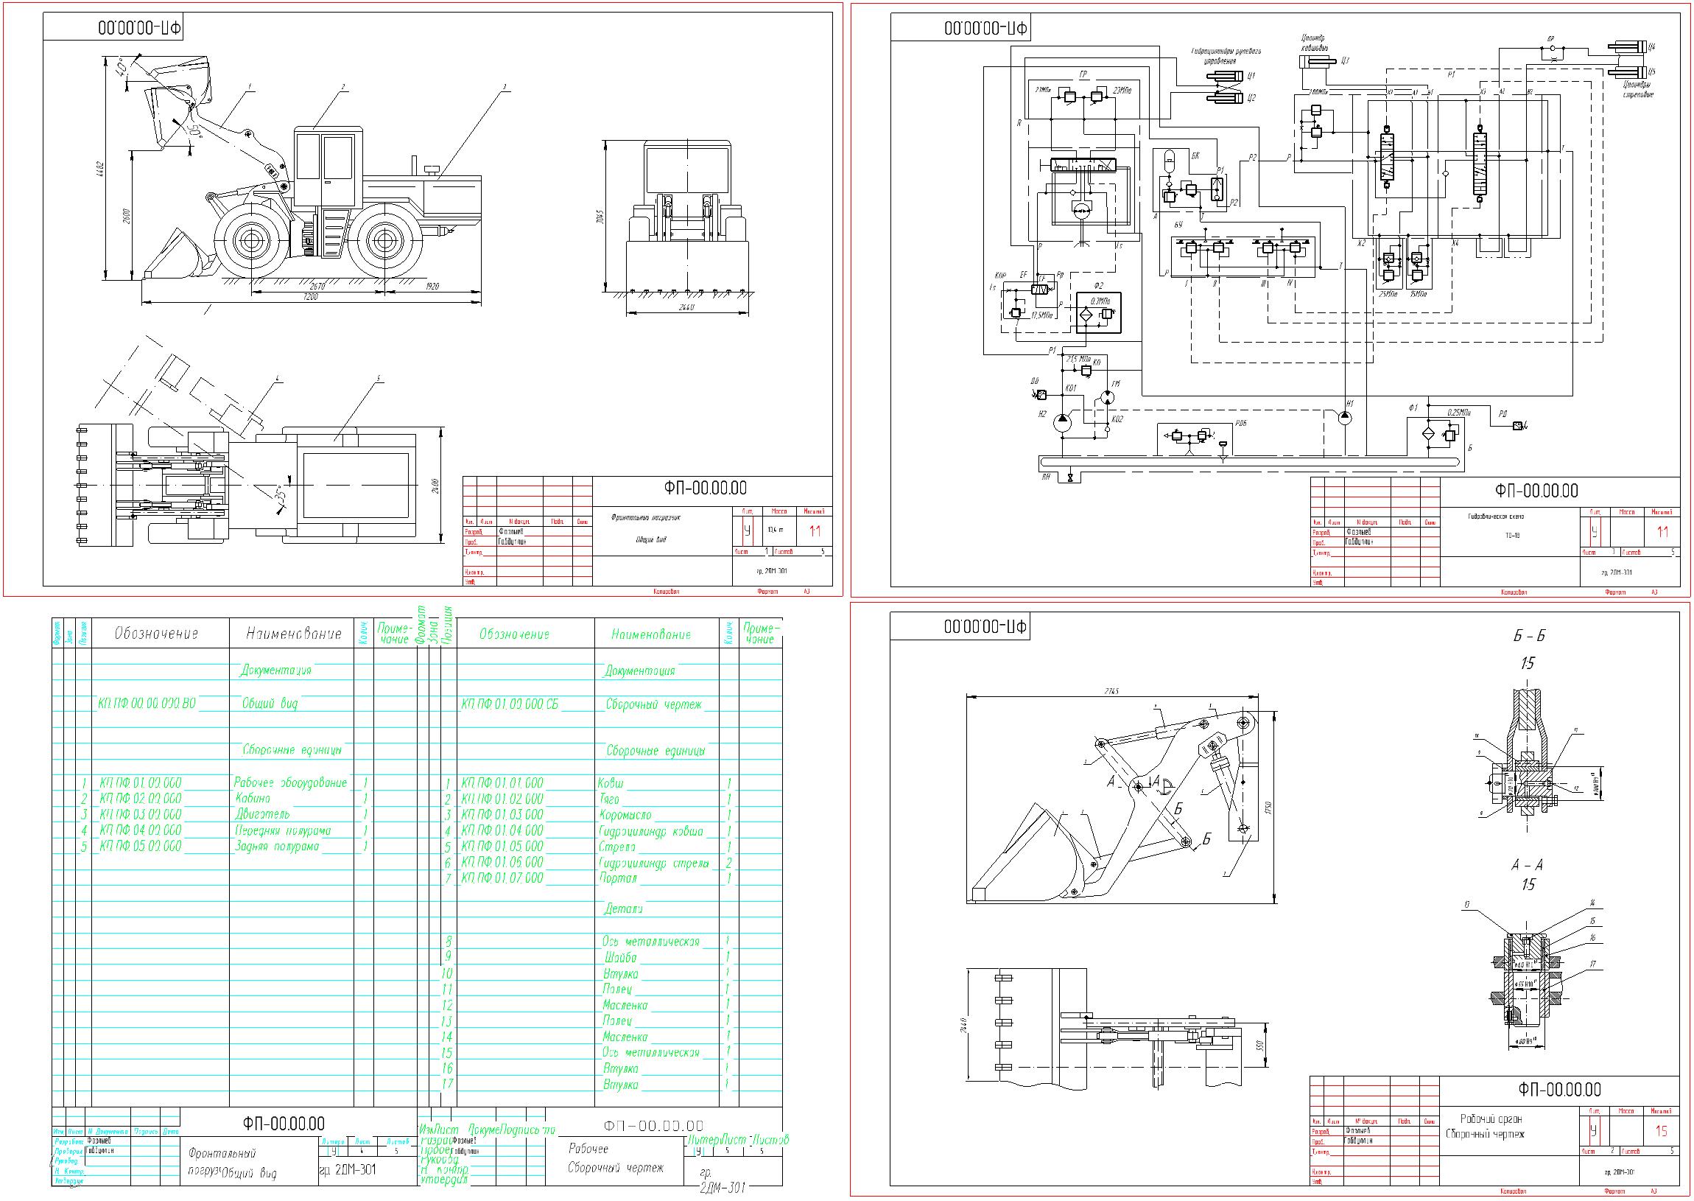The height and width of the screenshot is (1201, 1694).
Task: Click the 2670 wheelbase dimension text
Action: tap(317, 286)
